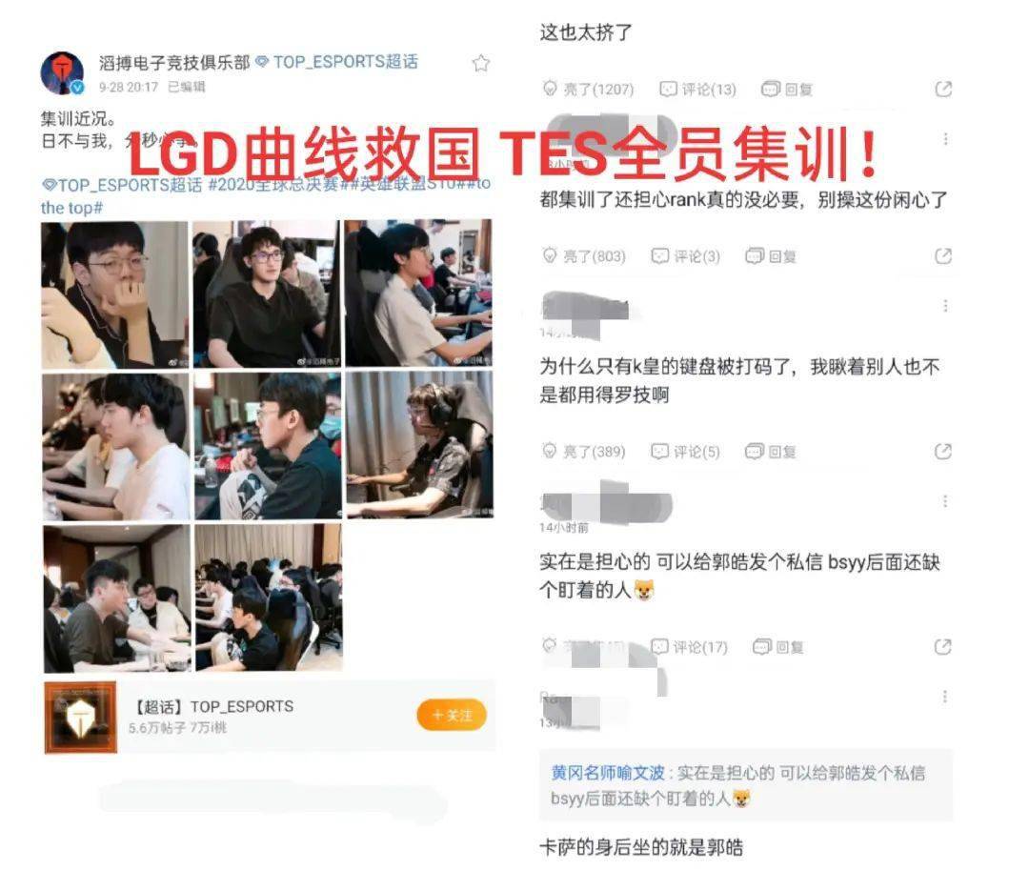Share the comment about rank worry

[x=943, y=256]
